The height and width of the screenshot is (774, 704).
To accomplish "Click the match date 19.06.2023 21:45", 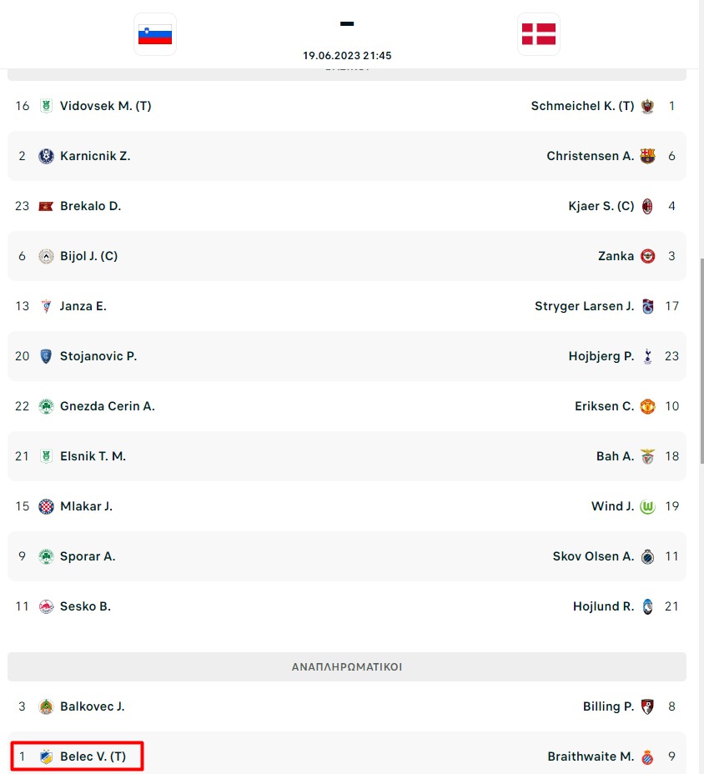I will [347, 55].
